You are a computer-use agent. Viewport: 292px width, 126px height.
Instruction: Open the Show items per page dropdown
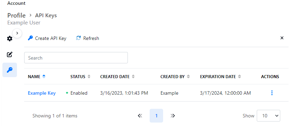point(269,116)
